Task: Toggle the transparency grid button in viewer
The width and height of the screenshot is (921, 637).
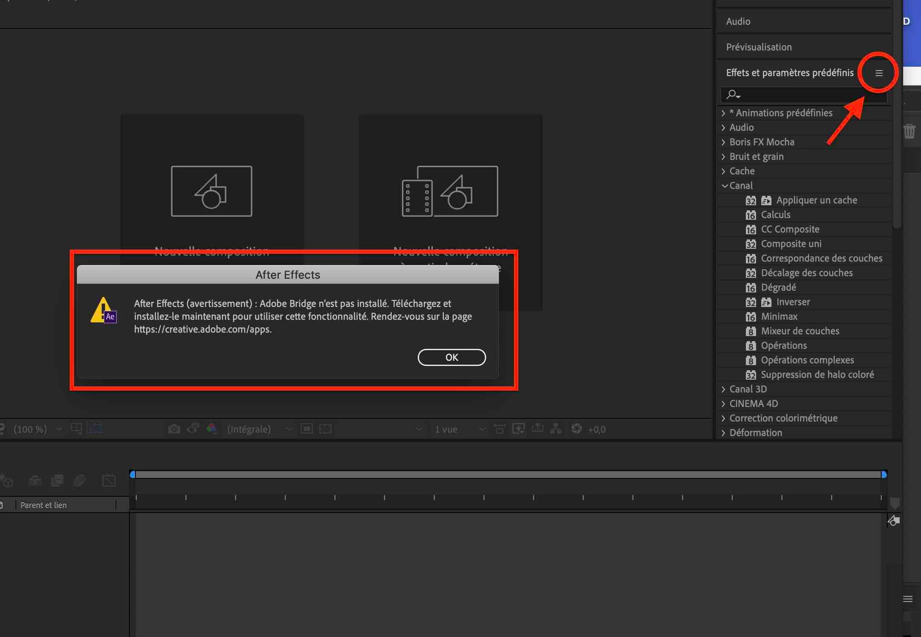Action: pyautogui.click(x=326, y=429)
